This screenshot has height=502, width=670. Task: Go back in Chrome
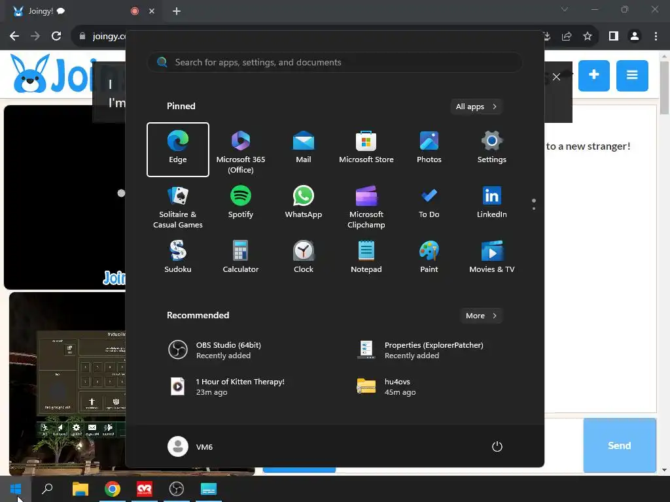tap(14, 37)
